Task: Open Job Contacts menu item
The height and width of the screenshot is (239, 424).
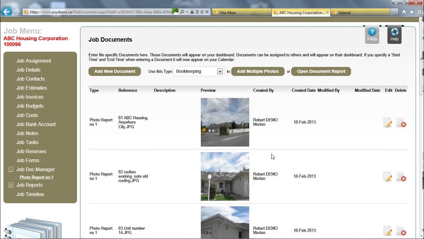Action: [x=30, y=79]
